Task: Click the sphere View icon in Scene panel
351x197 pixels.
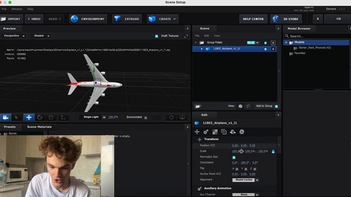Action: pyautogui.click(x=240, y=106)
